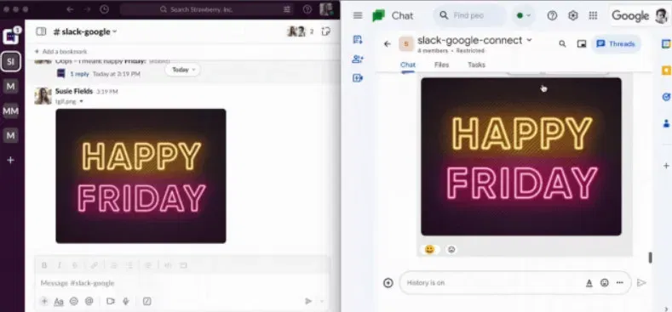Switch to the SI workspace
This screenshot has height=312, width=672.
coord(11,62)
